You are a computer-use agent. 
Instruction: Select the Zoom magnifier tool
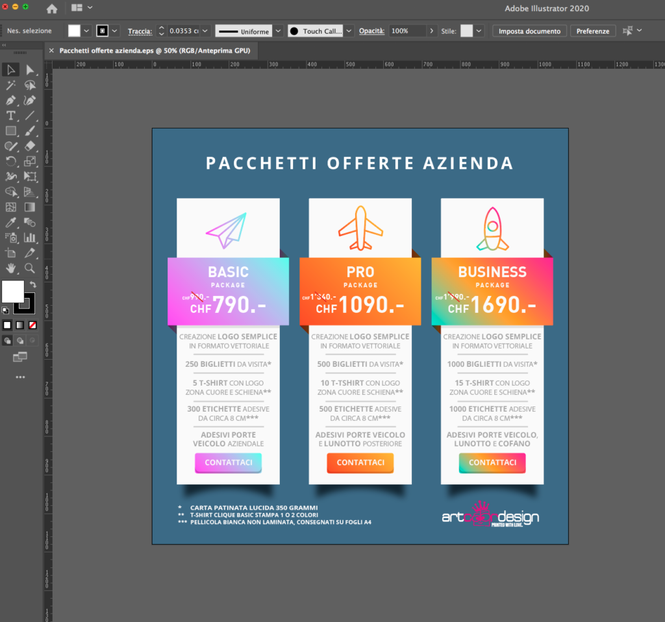point(30,268)
